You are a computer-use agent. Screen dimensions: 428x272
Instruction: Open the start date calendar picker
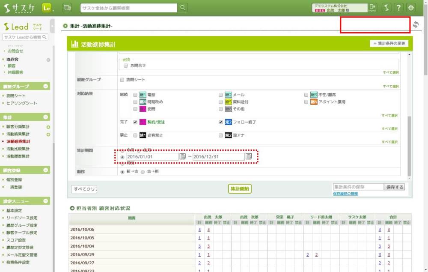click(x=182, y=157)
